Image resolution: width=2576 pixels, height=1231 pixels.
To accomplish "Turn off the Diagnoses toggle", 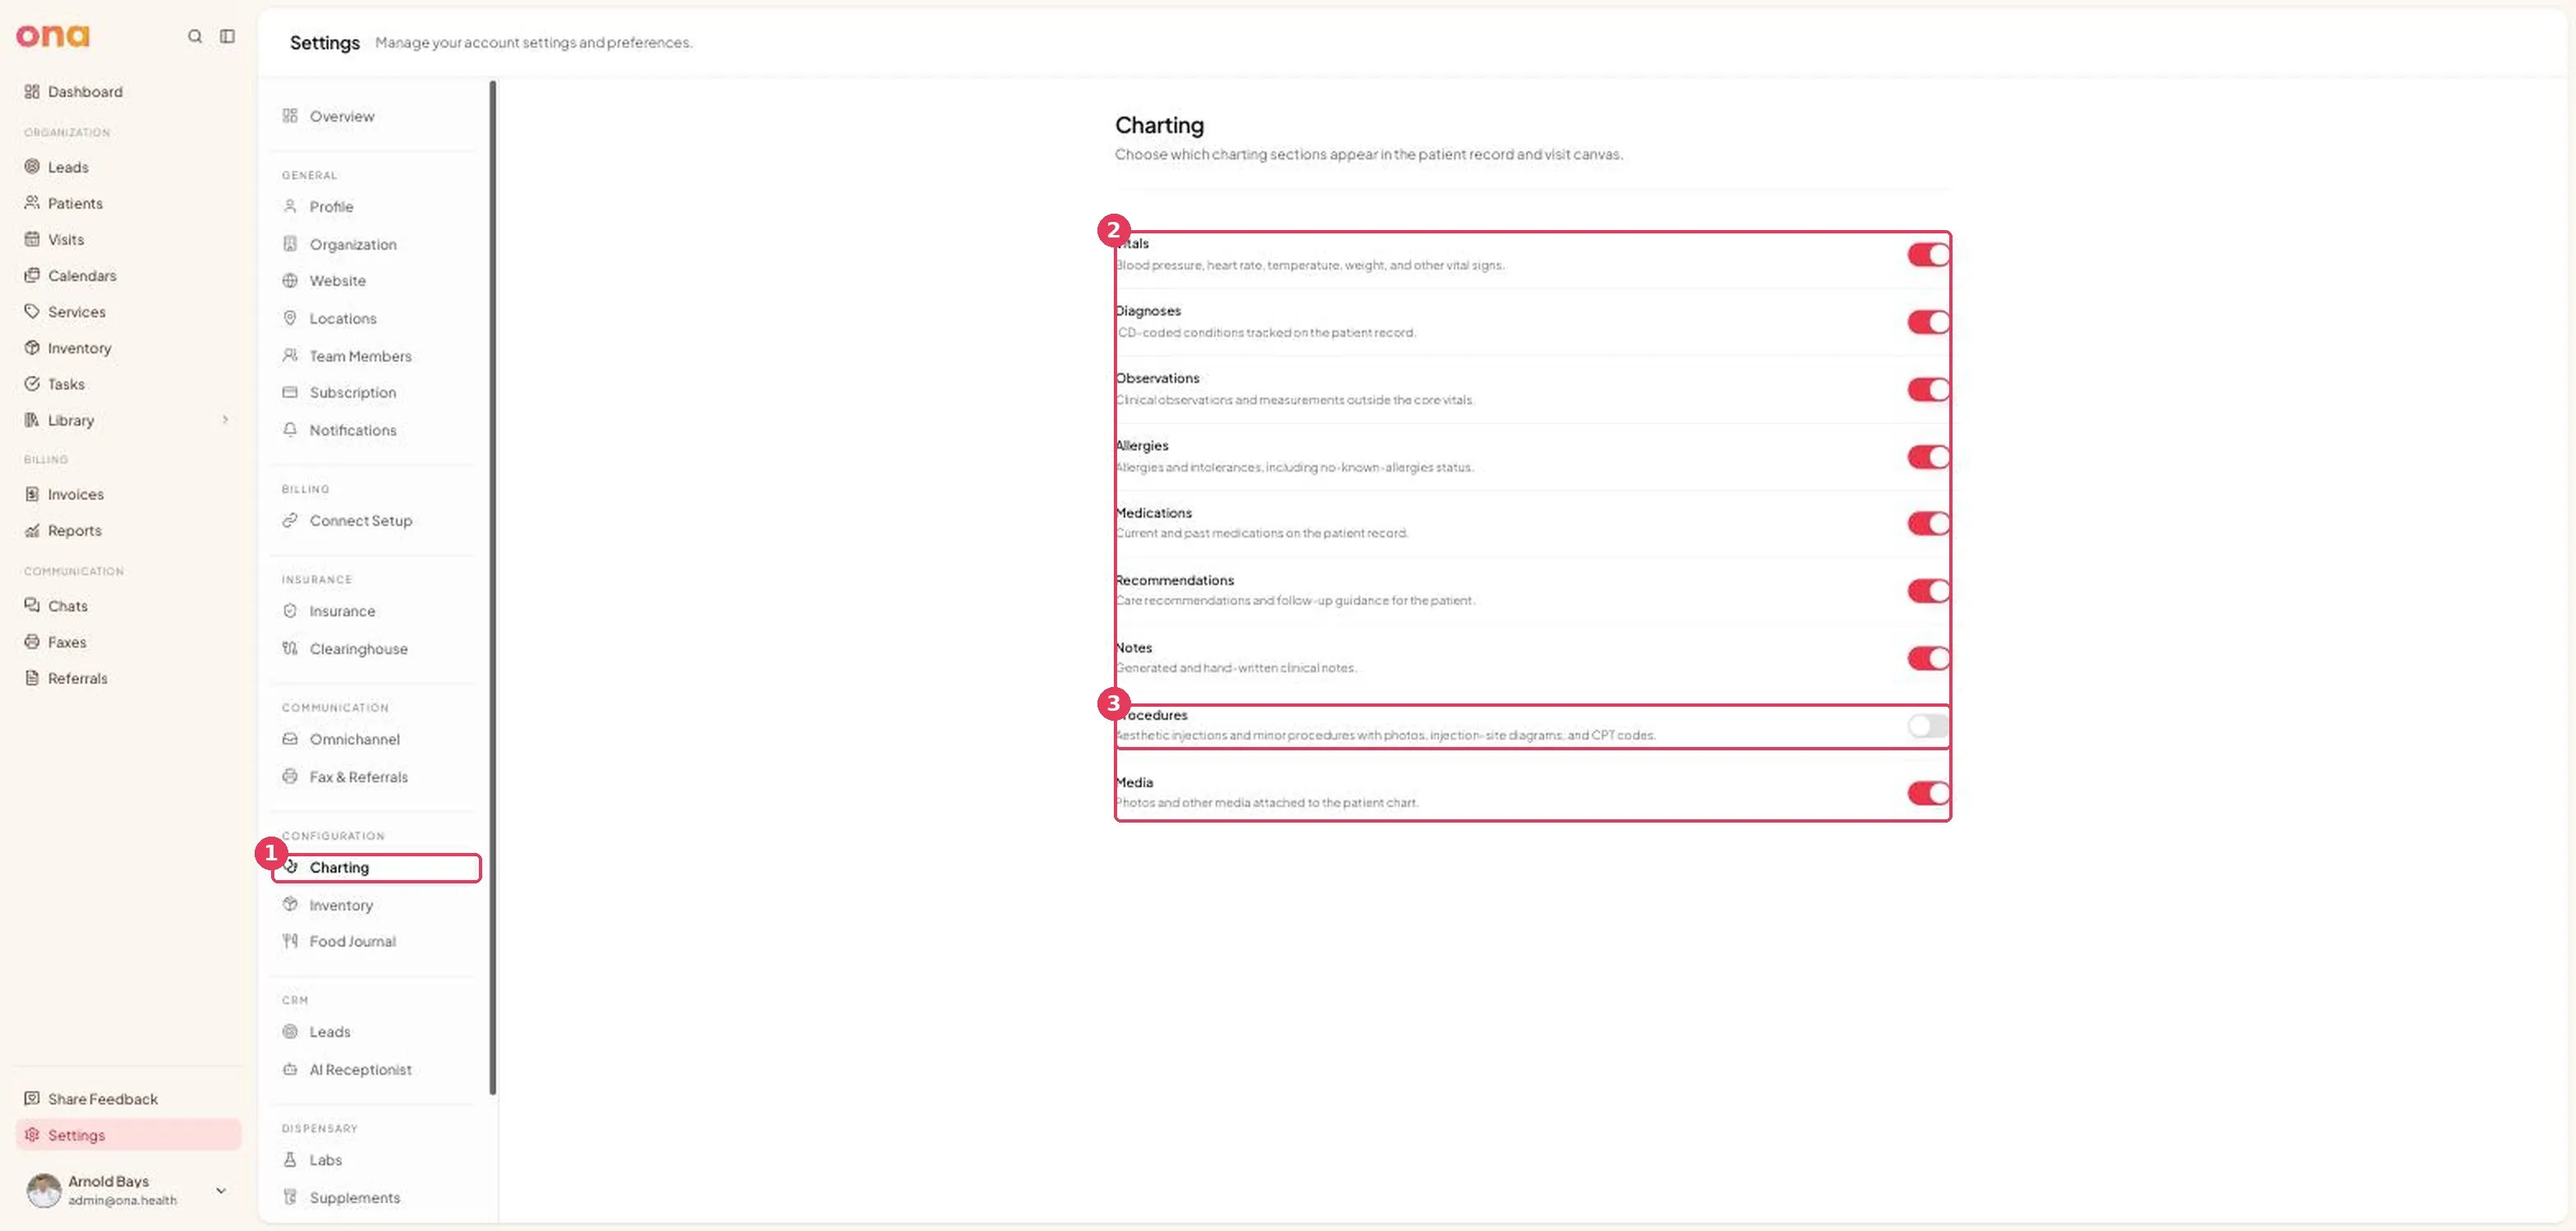I will (1928, 322).
